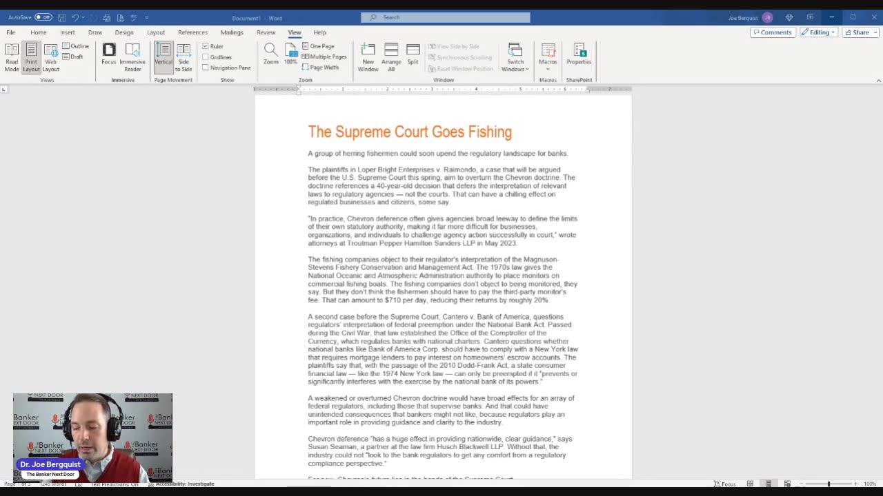Click the heading The Supreme Court Goes Fishing
Screen dimensions: 883x496
(410, 132)
